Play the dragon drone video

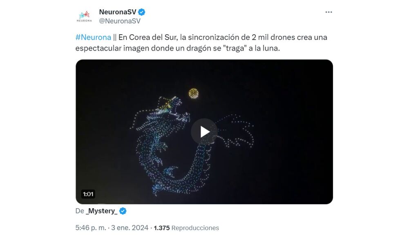[x=204, y=131]
